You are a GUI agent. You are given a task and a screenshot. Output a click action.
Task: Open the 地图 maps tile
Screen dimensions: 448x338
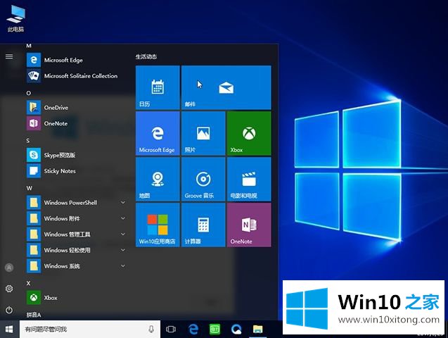point(157,179)
